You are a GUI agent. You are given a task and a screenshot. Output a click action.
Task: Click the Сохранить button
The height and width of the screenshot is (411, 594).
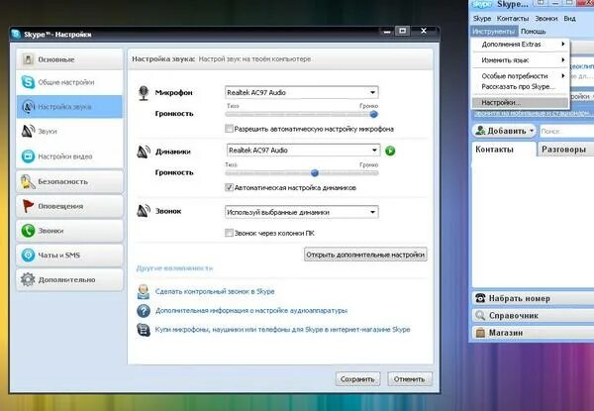click(357, 379)
